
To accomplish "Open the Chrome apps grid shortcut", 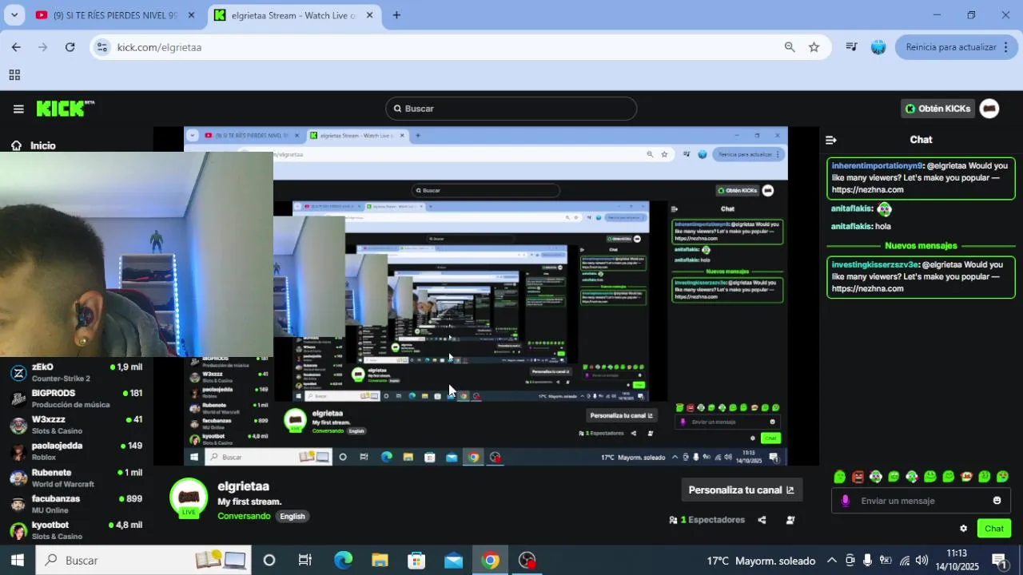I will pyautogui.click(x=14, y=75).
